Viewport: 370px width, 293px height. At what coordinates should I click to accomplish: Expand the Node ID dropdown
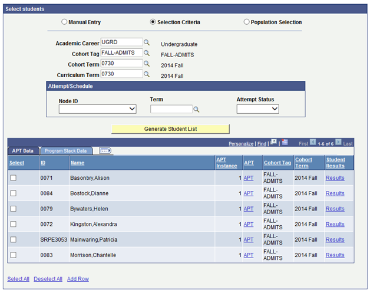(x=97, y=109)
